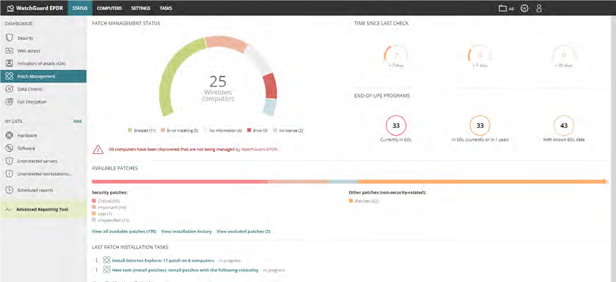Go to the SETTINGS tab
This screenshot has width=616, height=282.
click(x=140, y=8)
